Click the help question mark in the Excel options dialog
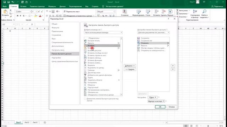227x127 pixels. [168, 19]
